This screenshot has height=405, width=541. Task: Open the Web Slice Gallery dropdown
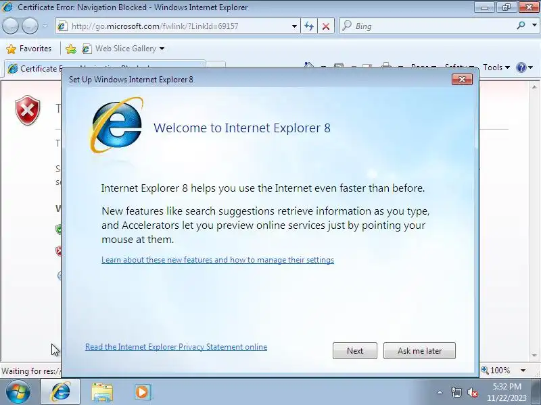coord(162,49)
